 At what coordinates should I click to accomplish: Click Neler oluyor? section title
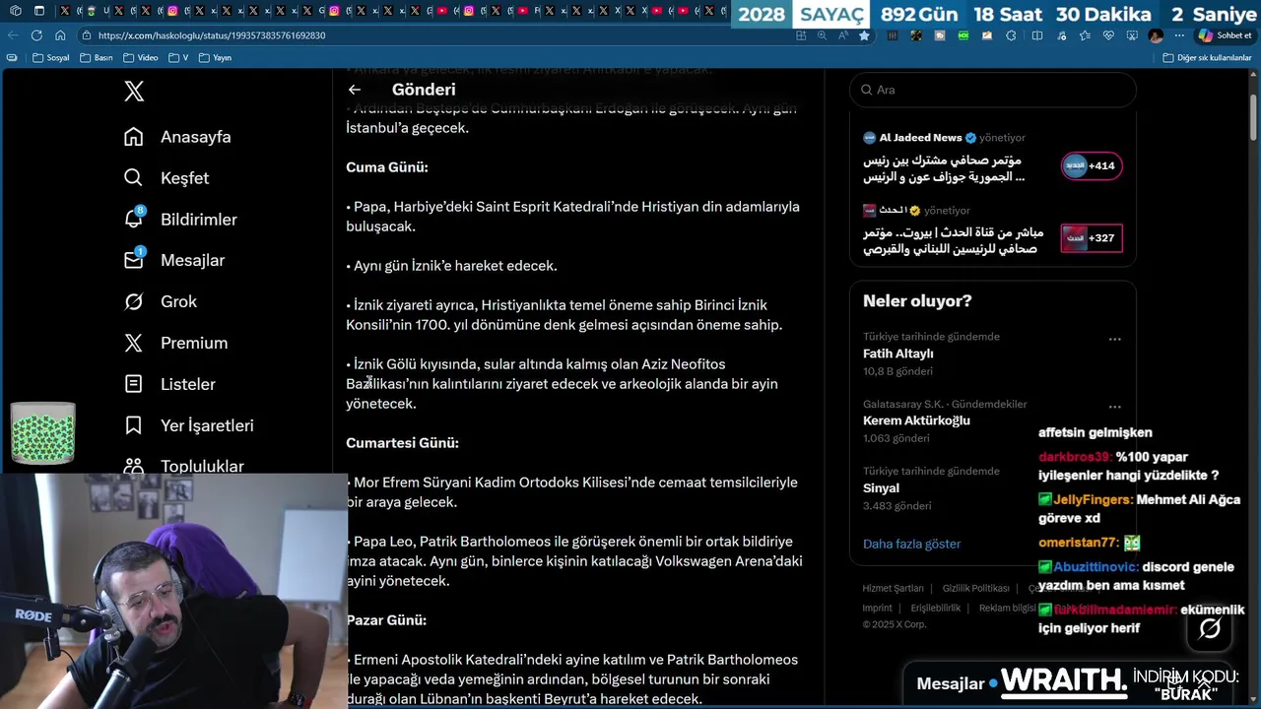tap(917, 301)
